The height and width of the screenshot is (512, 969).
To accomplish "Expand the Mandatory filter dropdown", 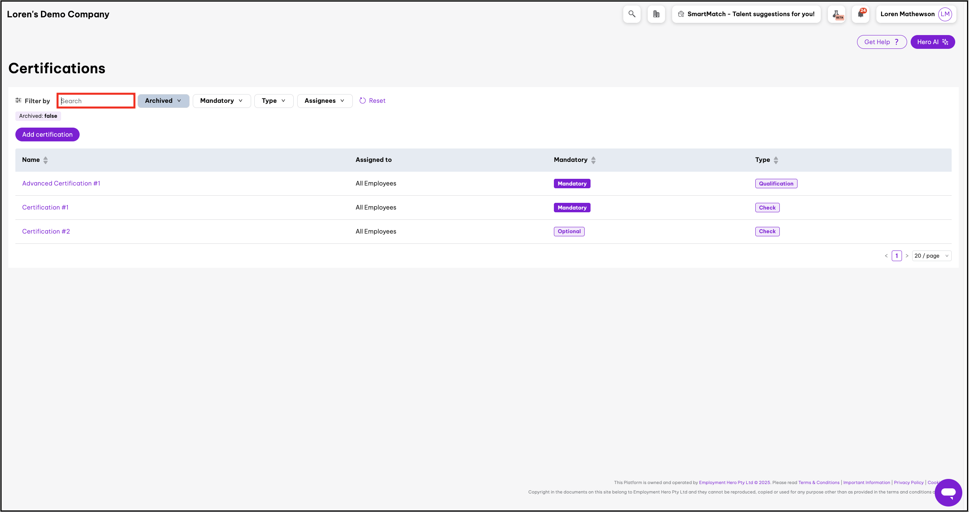I will (222, 101).
